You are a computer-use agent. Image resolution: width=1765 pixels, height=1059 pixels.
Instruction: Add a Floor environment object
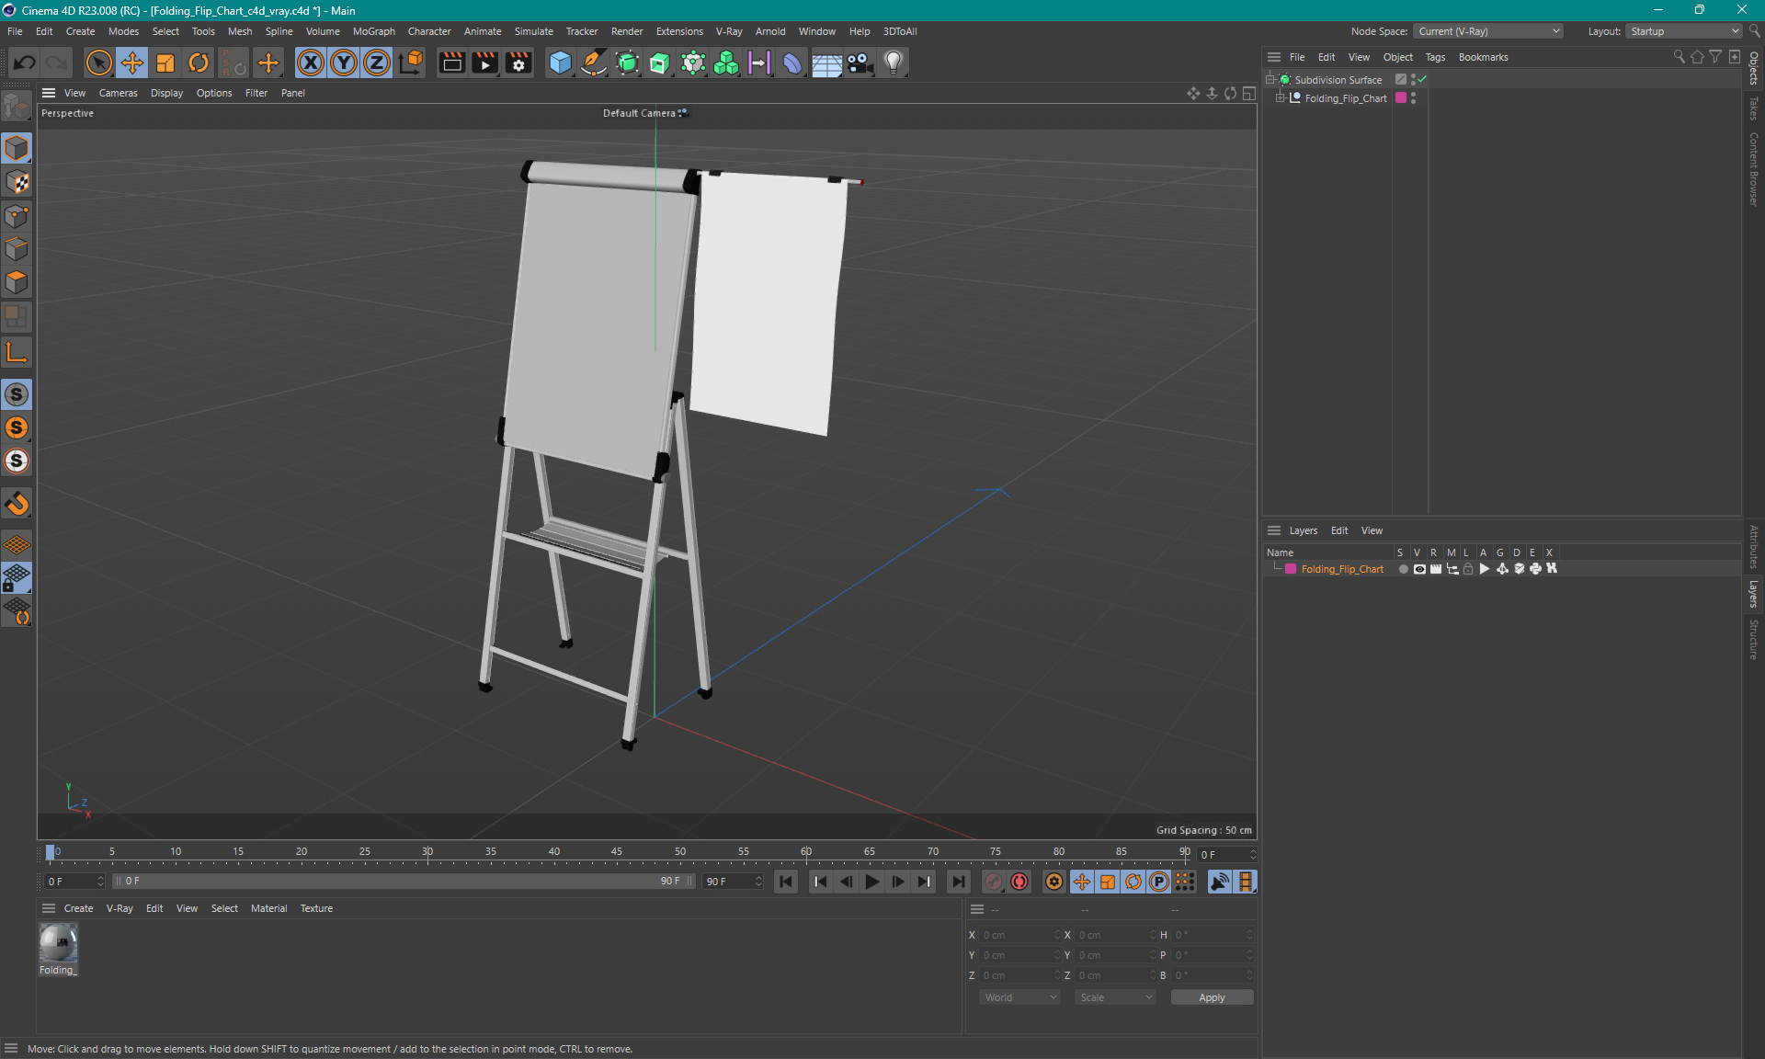click(826, 63)
